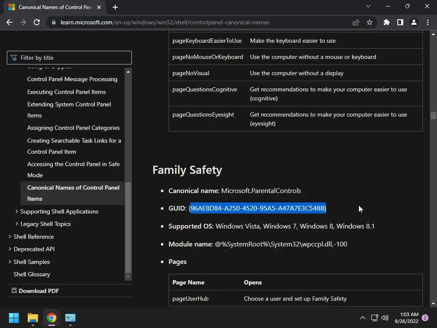Click page scrollbar up arrow
The height and width of the screenshot is (328, 437).
(x=433, y=34)
